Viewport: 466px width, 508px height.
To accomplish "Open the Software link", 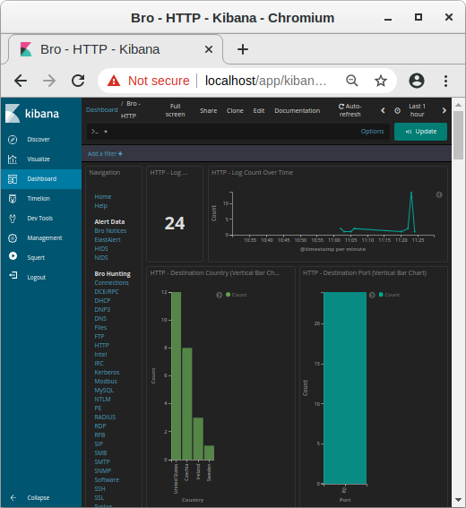I will [x=107, y=480].
